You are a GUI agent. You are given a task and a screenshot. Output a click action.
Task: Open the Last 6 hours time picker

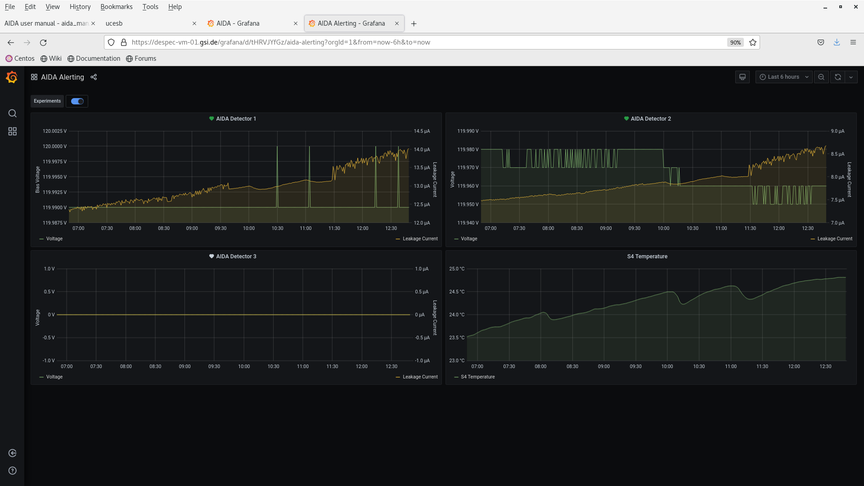[784, 77]
